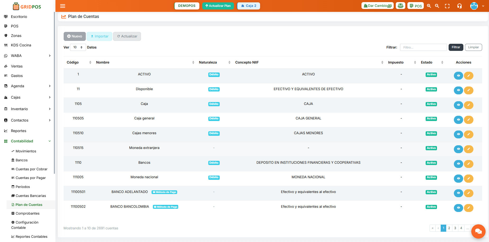Viewport: 489px width, 242px height.
Task: View the ACTIVO account with eye icon
Action: 458,76
